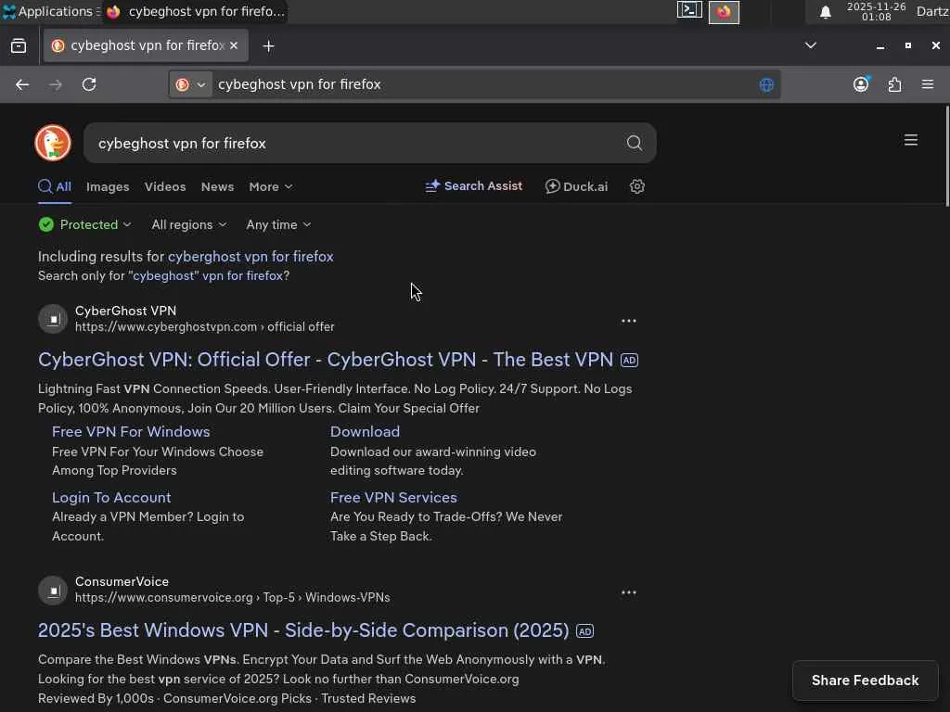The image size is (950, 712).
Task: Open the Firefox account profile icon
Action: point(861,84)
